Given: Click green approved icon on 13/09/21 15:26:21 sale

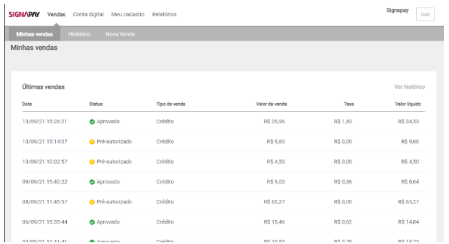Looking at the screenshot, I should coord(92,121).
